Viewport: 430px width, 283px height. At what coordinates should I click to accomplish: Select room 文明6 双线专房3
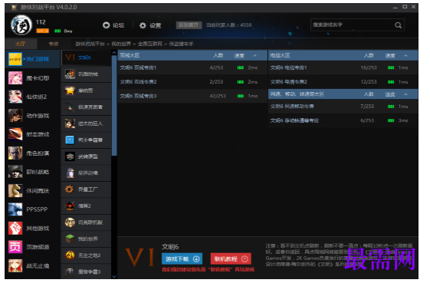(192, 96)
